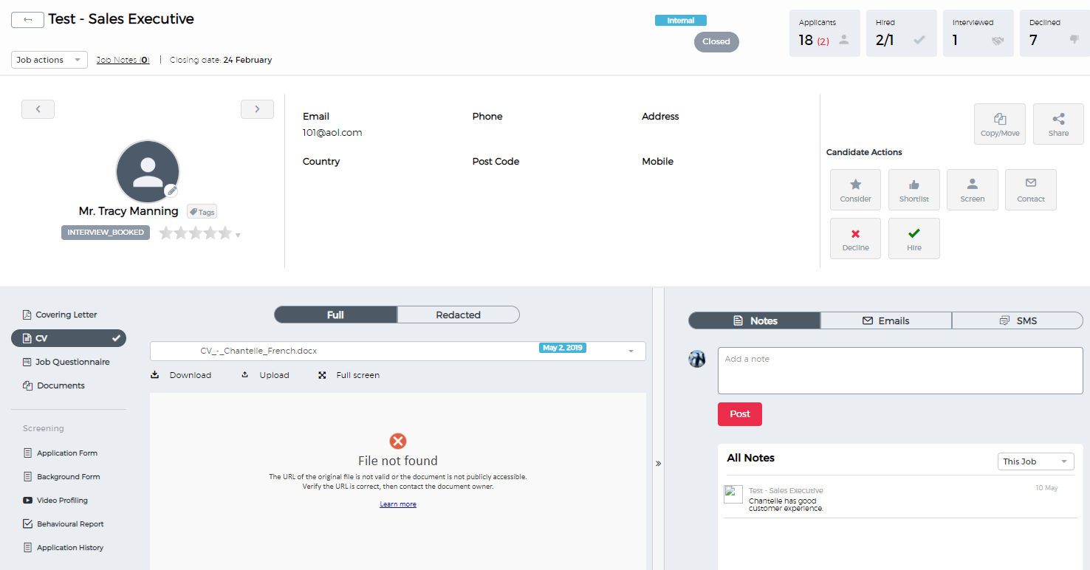The image size is (1090, 570).
Task: View Application History
Action: (64, 548)
